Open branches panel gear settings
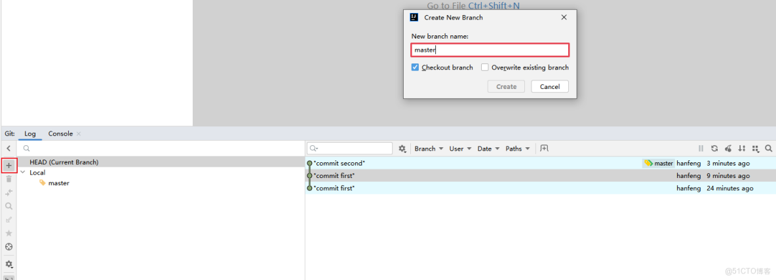 [9, 265]
